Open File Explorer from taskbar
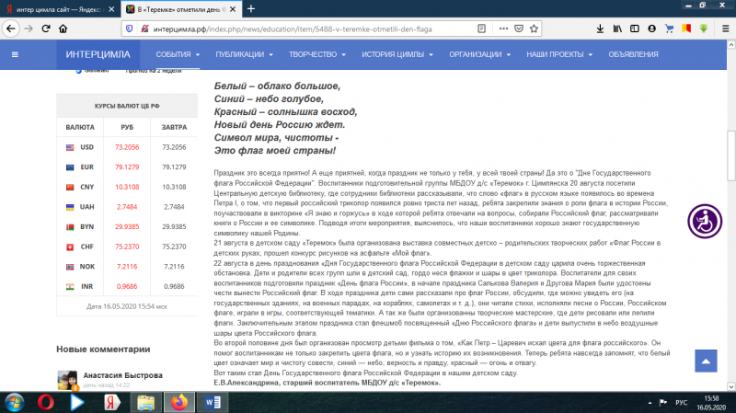The width and height of the screenshot is (736, 413). [146, 403]
